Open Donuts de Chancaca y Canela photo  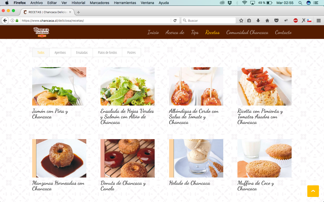point(128,158)
